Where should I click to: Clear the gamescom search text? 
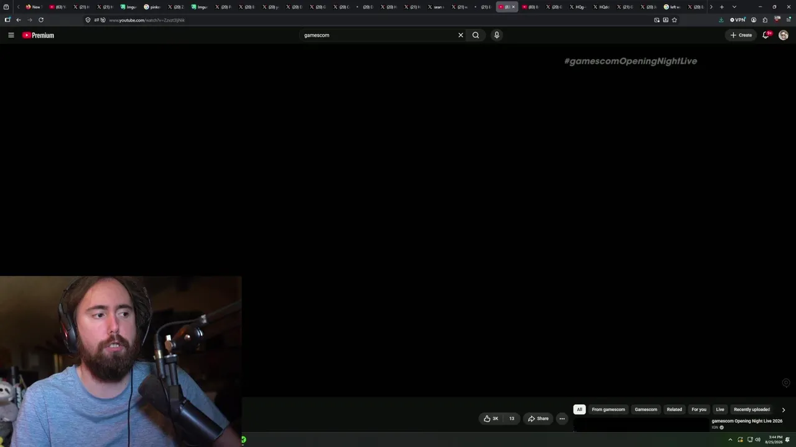click(461, 35)
